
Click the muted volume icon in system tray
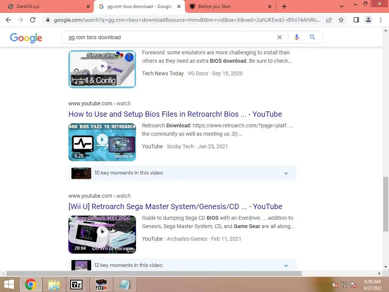pyautogui.click(x=335, y=285)
